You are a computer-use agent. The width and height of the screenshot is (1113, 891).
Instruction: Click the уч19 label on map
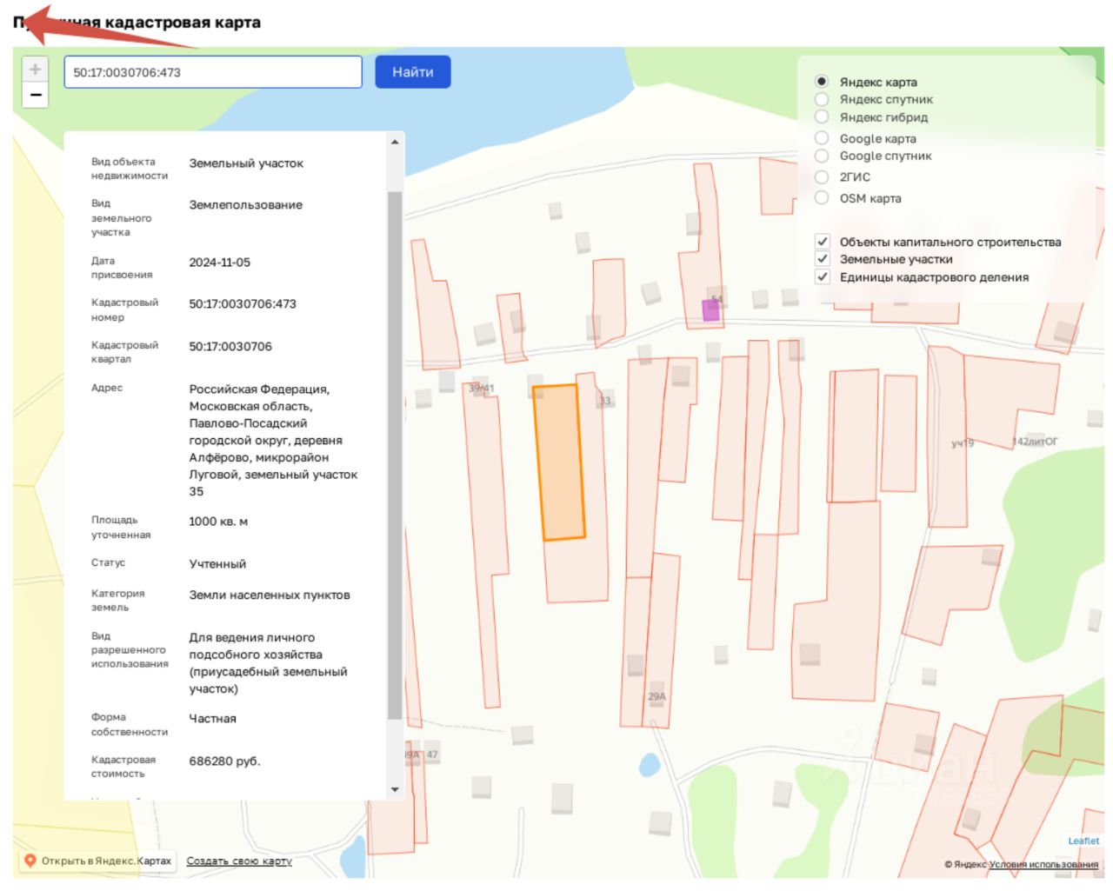coord(963,443)
